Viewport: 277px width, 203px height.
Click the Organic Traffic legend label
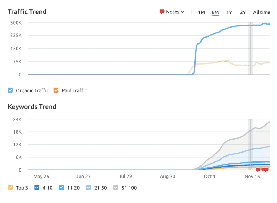click(x=32, y=90)
